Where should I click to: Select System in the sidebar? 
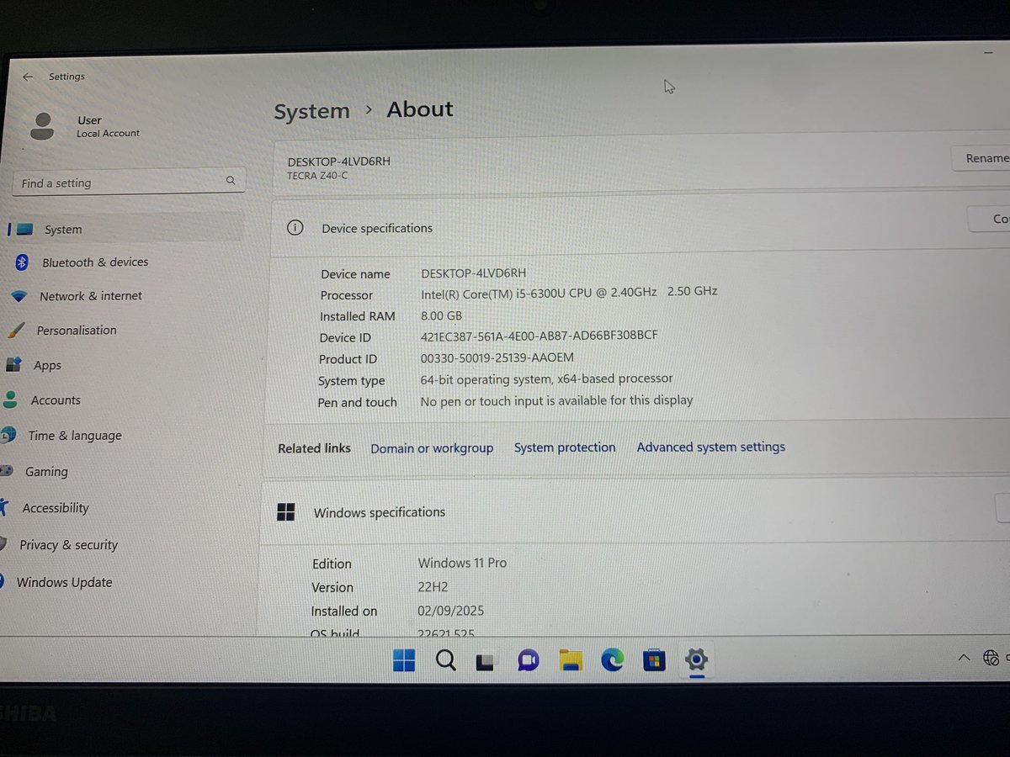tap(126, 229)
